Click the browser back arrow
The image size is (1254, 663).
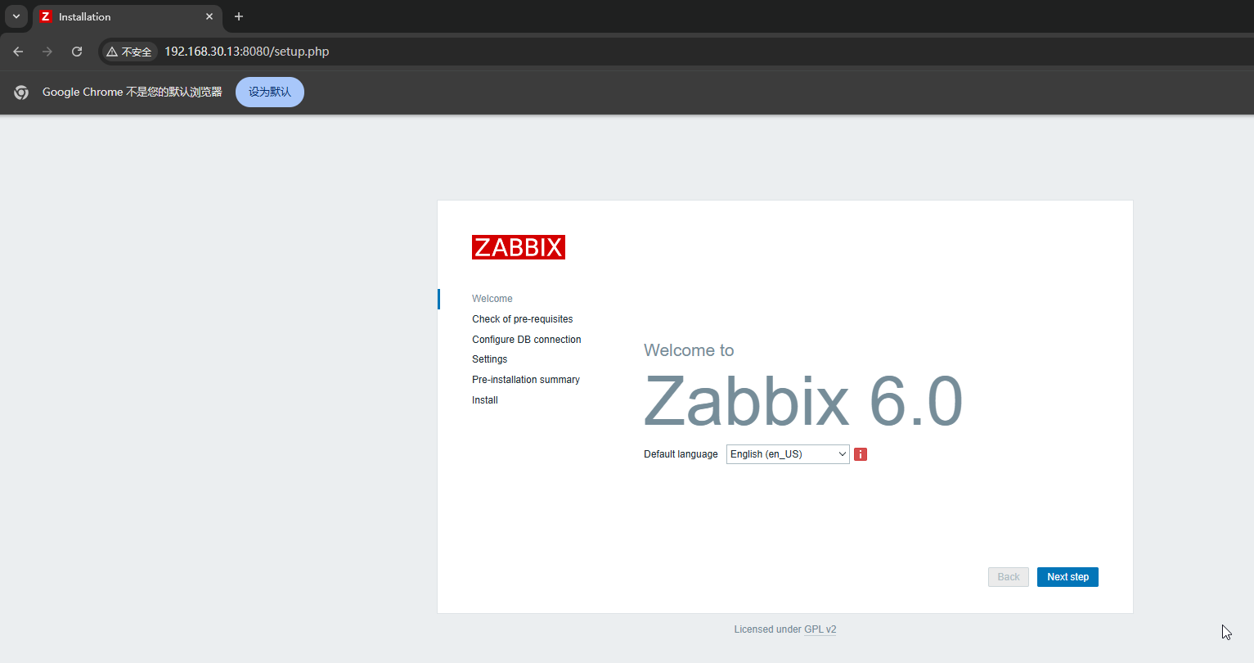coord(18,52)
